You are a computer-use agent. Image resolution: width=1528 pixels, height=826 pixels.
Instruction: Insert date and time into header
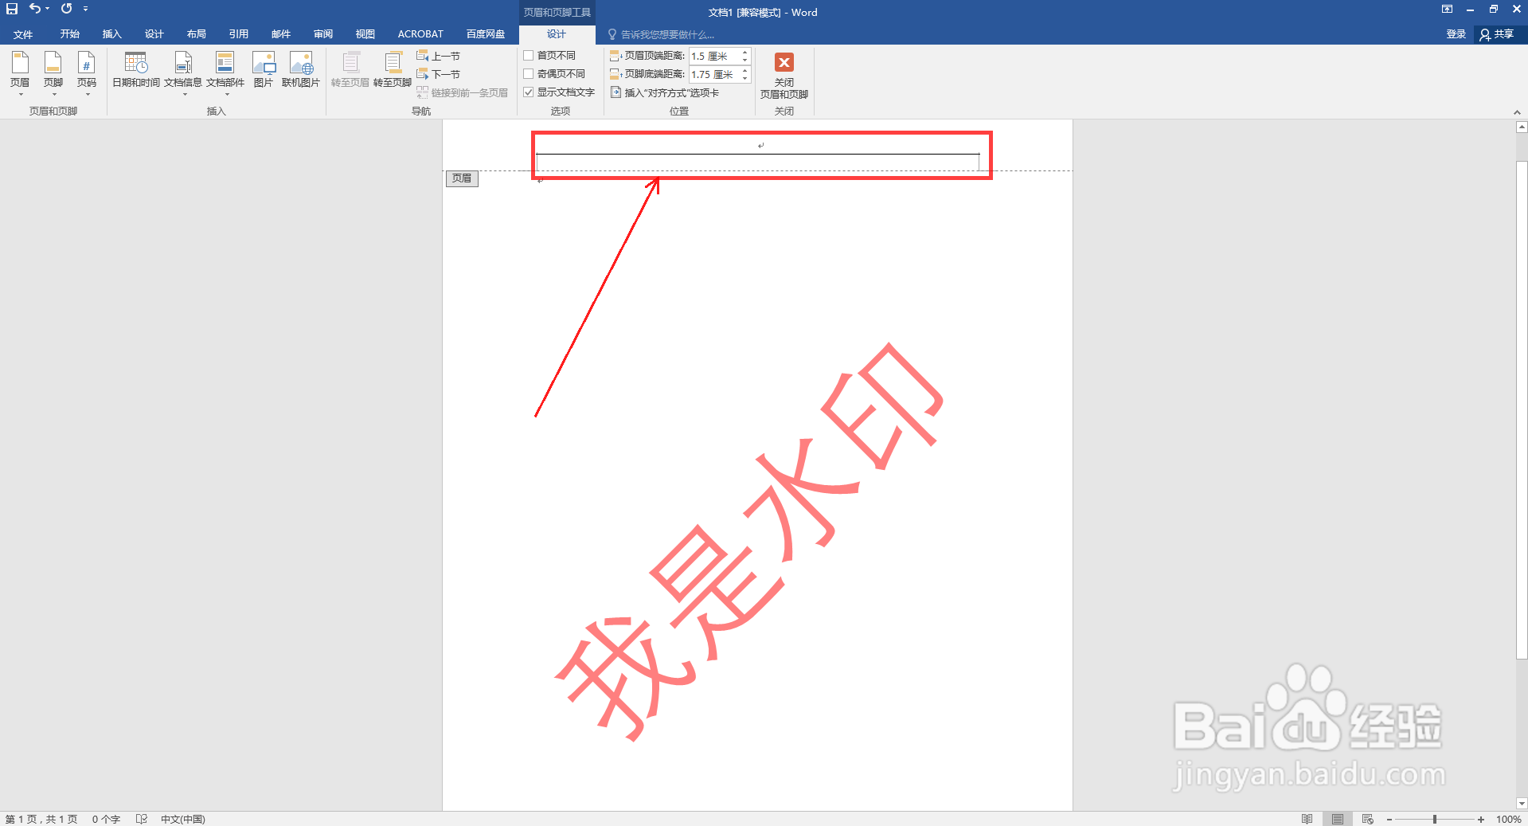coord(135,72)
